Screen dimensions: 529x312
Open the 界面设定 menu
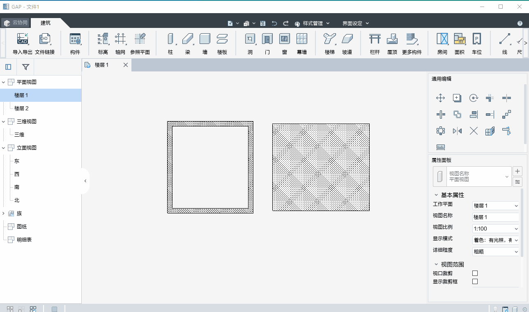point(355,23)
